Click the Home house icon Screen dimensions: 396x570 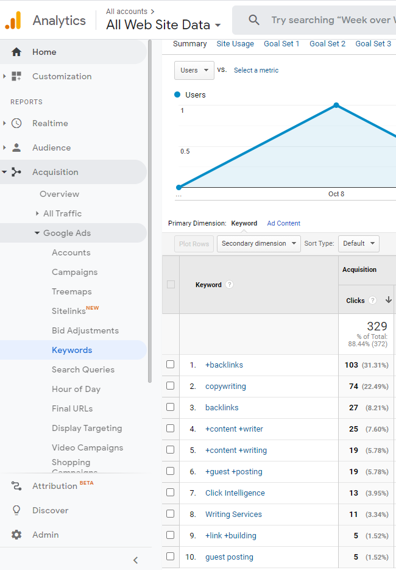click(16, 52)
